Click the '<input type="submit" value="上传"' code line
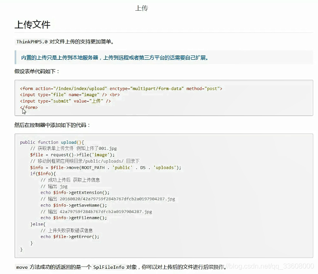This screenshot has width=318, height=274. click(x=65, y=101)
